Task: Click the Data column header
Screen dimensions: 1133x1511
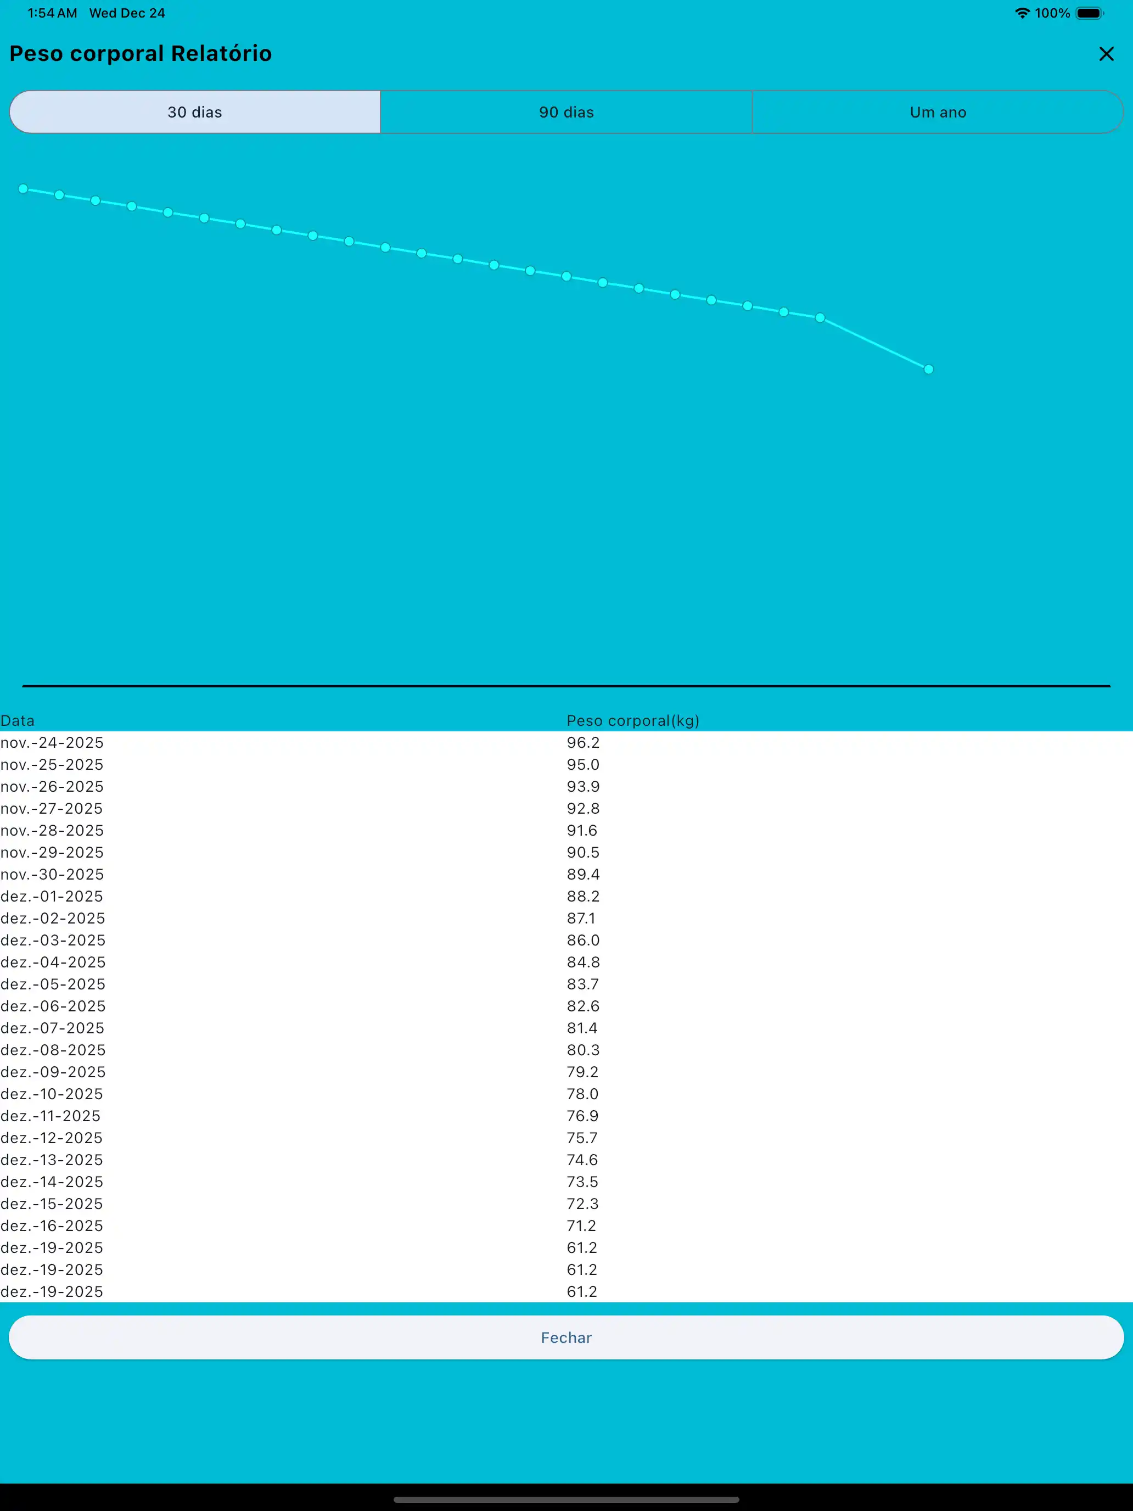Action: (17, 721)
